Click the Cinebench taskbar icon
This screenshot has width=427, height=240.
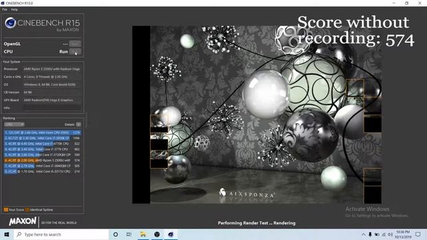click(171, 234)
